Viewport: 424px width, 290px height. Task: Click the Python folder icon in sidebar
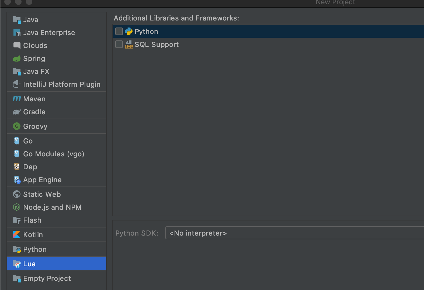(x=17, y=249)
